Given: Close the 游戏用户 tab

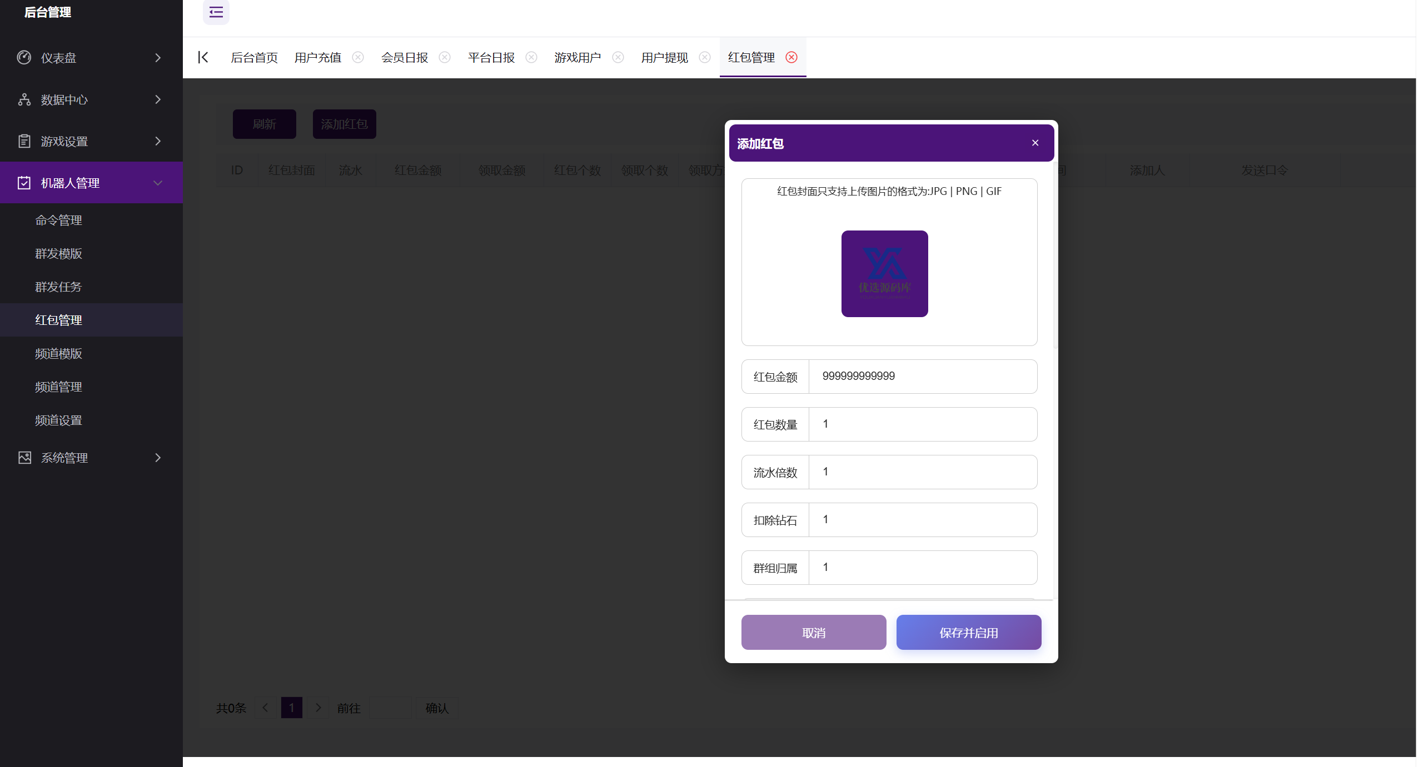Looking at the screenshot, I should [x=618, y=57].
